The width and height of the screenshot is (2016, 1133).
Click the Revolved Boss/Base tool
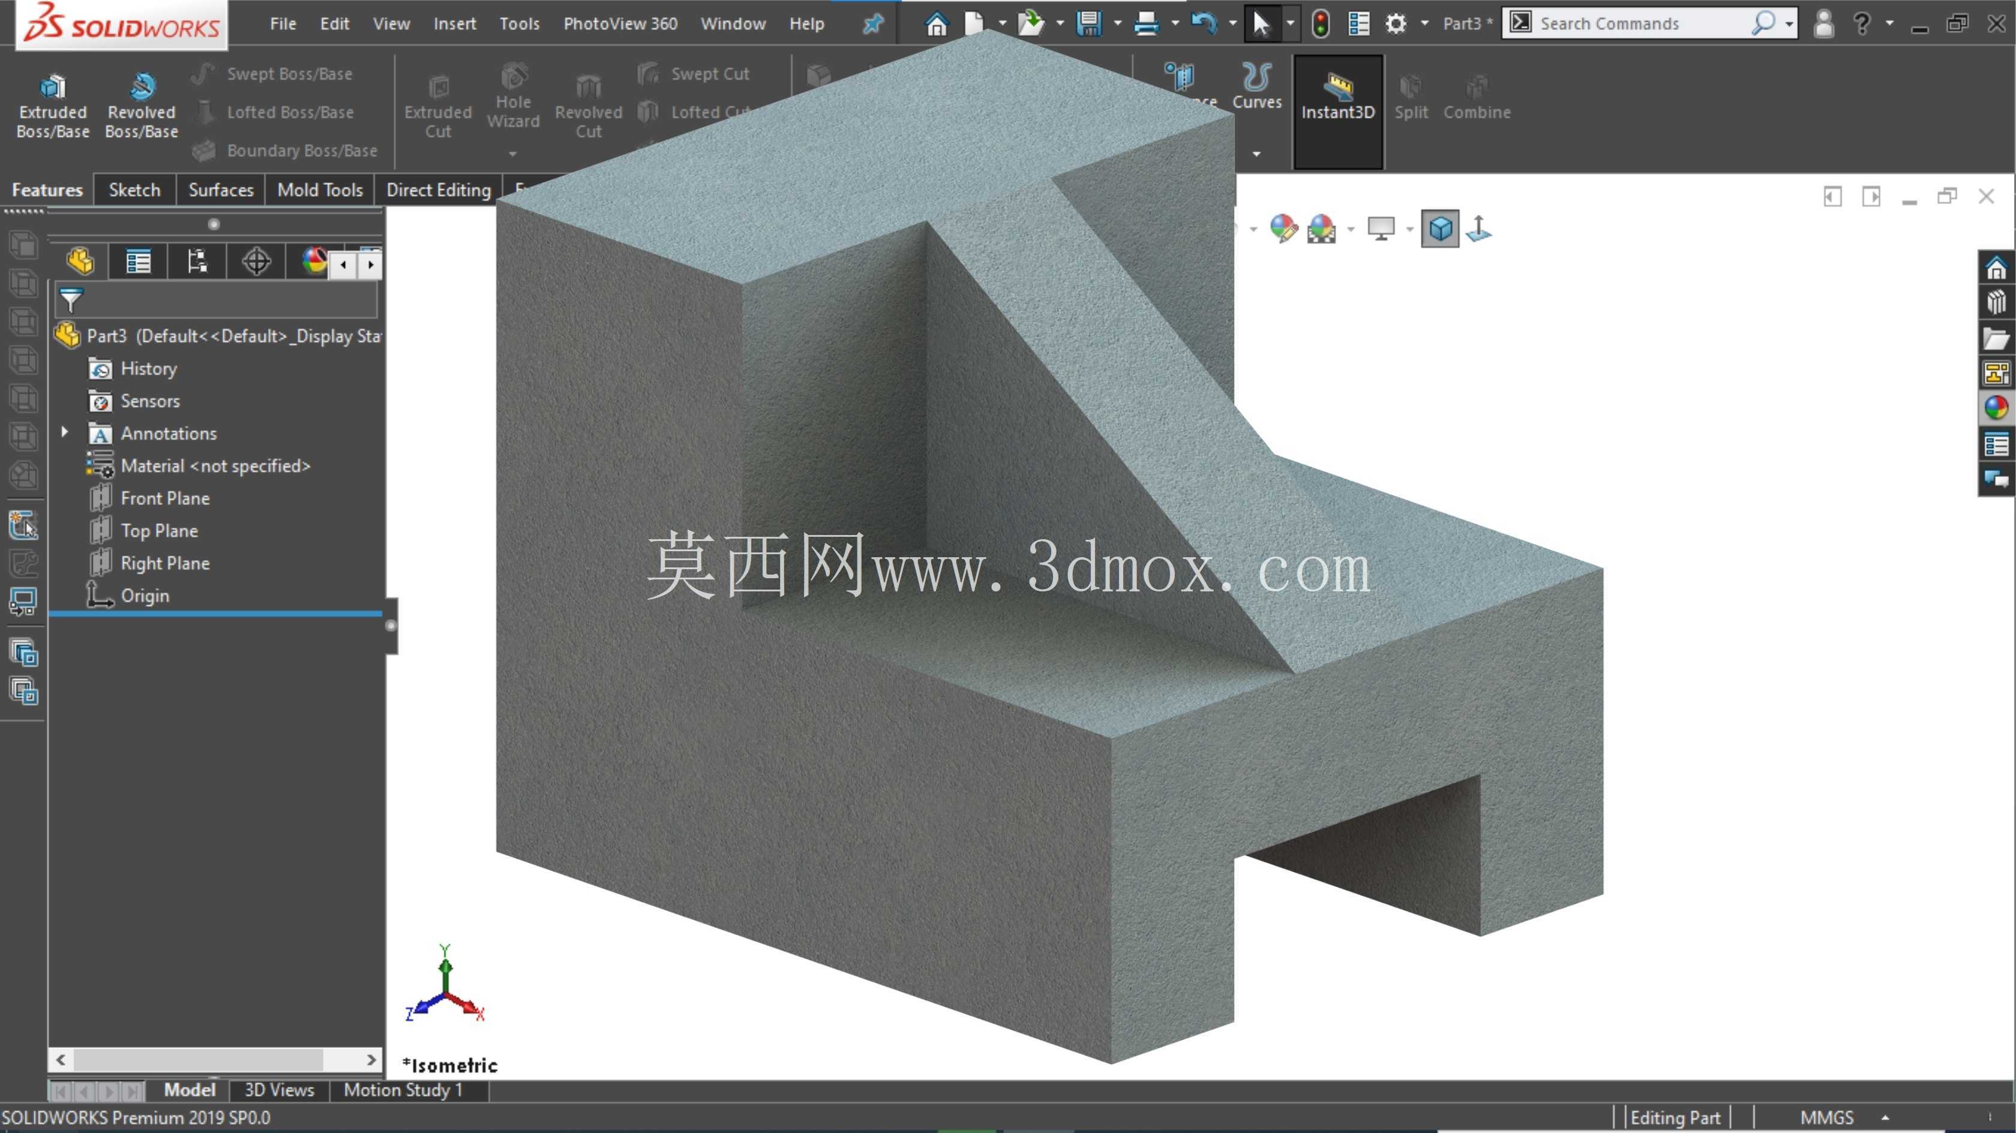click(142, 106)
